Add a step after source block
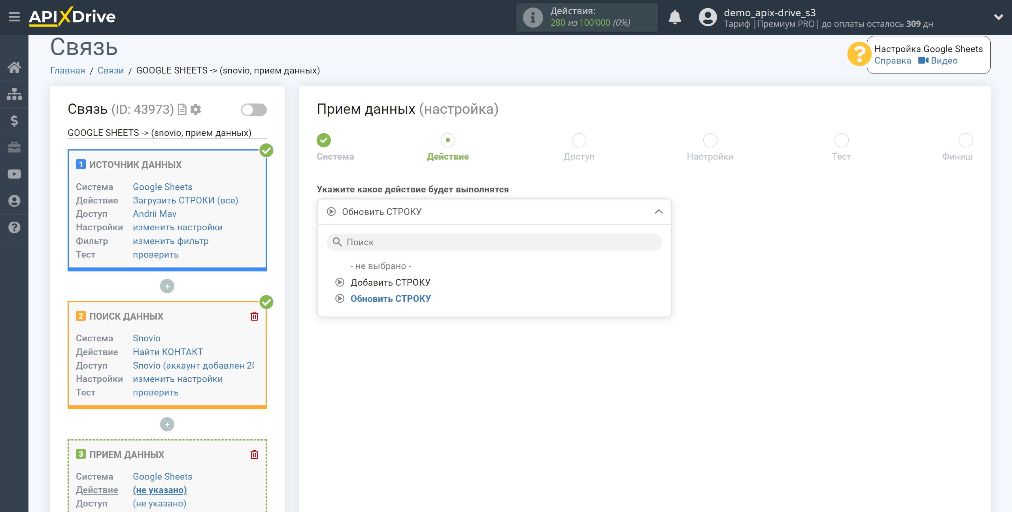The height and width of the screenshot is (512, 1012). click(x=167, y=286)
